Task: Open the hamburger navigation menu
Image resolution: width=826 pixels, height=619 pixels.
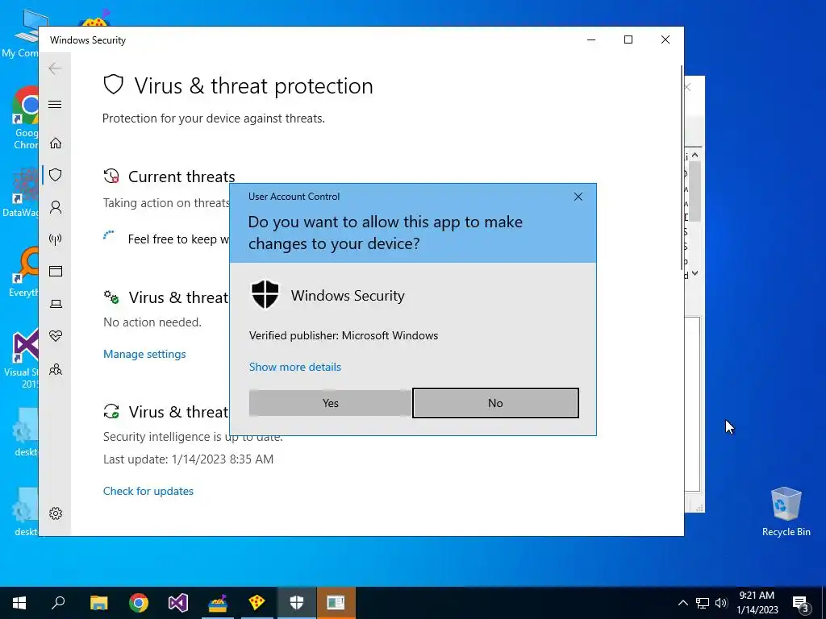Action: click(x=55, y=104)
